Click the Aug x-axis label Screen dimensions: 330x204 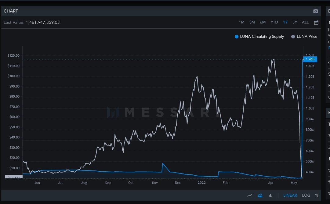point(84,183)
